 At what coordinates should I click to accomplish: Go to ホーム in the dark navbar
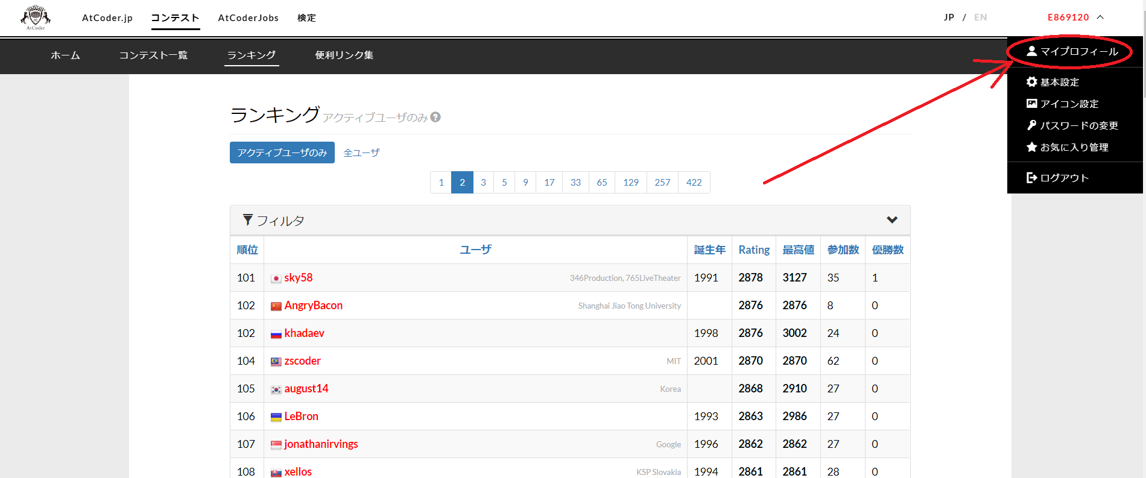point(65,55)
